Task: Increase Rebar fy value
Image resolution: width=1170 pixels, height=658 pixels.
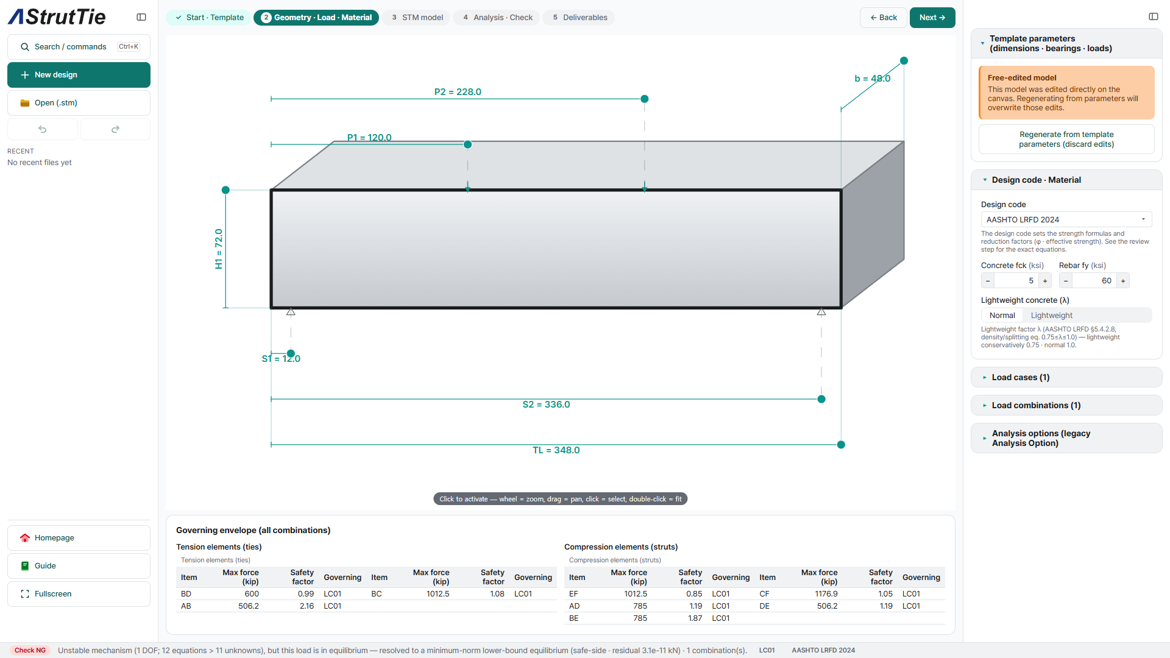Action: 1123,281
